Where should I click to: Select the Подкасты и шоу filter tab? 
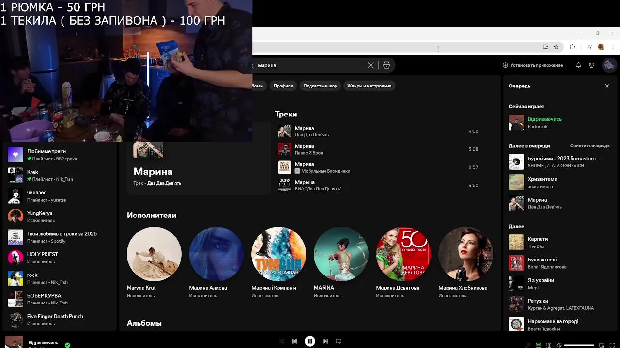pyautogui.click(x=320, y=86)
